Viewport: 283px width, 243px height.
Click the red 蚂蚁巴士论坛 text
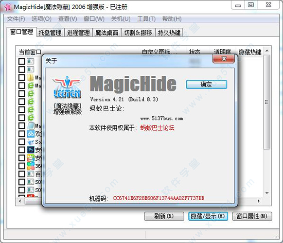[157, 128]
